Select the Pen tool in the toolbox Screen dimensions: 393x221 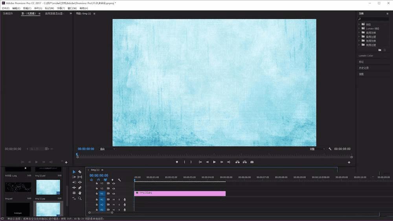click(80, 188)
